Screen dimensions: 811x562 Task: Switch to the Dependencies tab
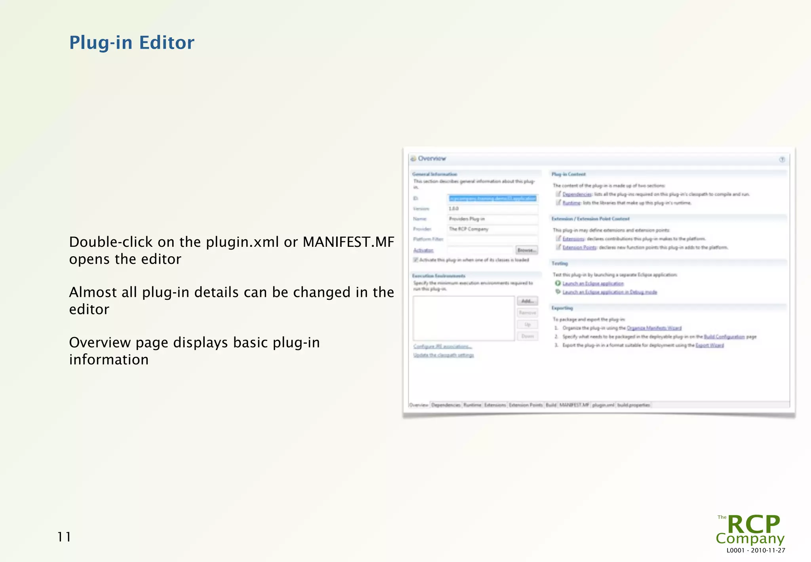pos(446,405)
